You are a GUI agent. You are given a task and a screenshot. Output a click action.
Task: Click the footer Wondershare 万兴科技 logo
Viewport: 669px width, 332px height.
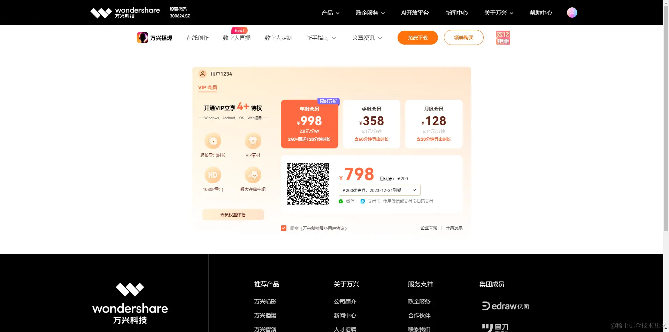click(130, 303)
